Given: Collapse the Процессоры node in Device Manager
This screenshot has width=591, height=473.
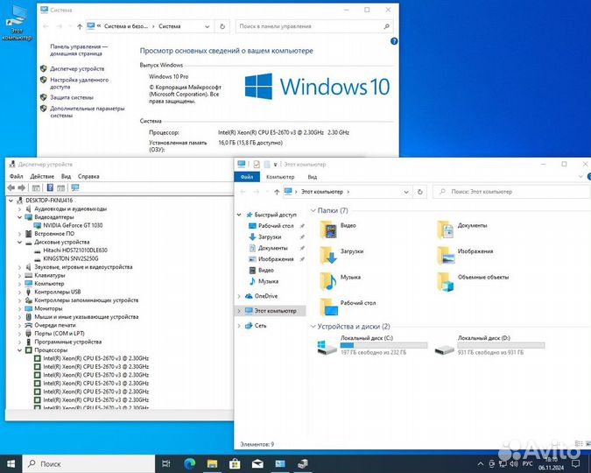Looking at the screenshot, I should coord(19,350).
